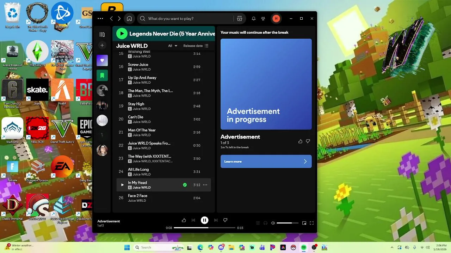
Task: Thumbs up in bottom player bar
Action: tap(184, 220)
